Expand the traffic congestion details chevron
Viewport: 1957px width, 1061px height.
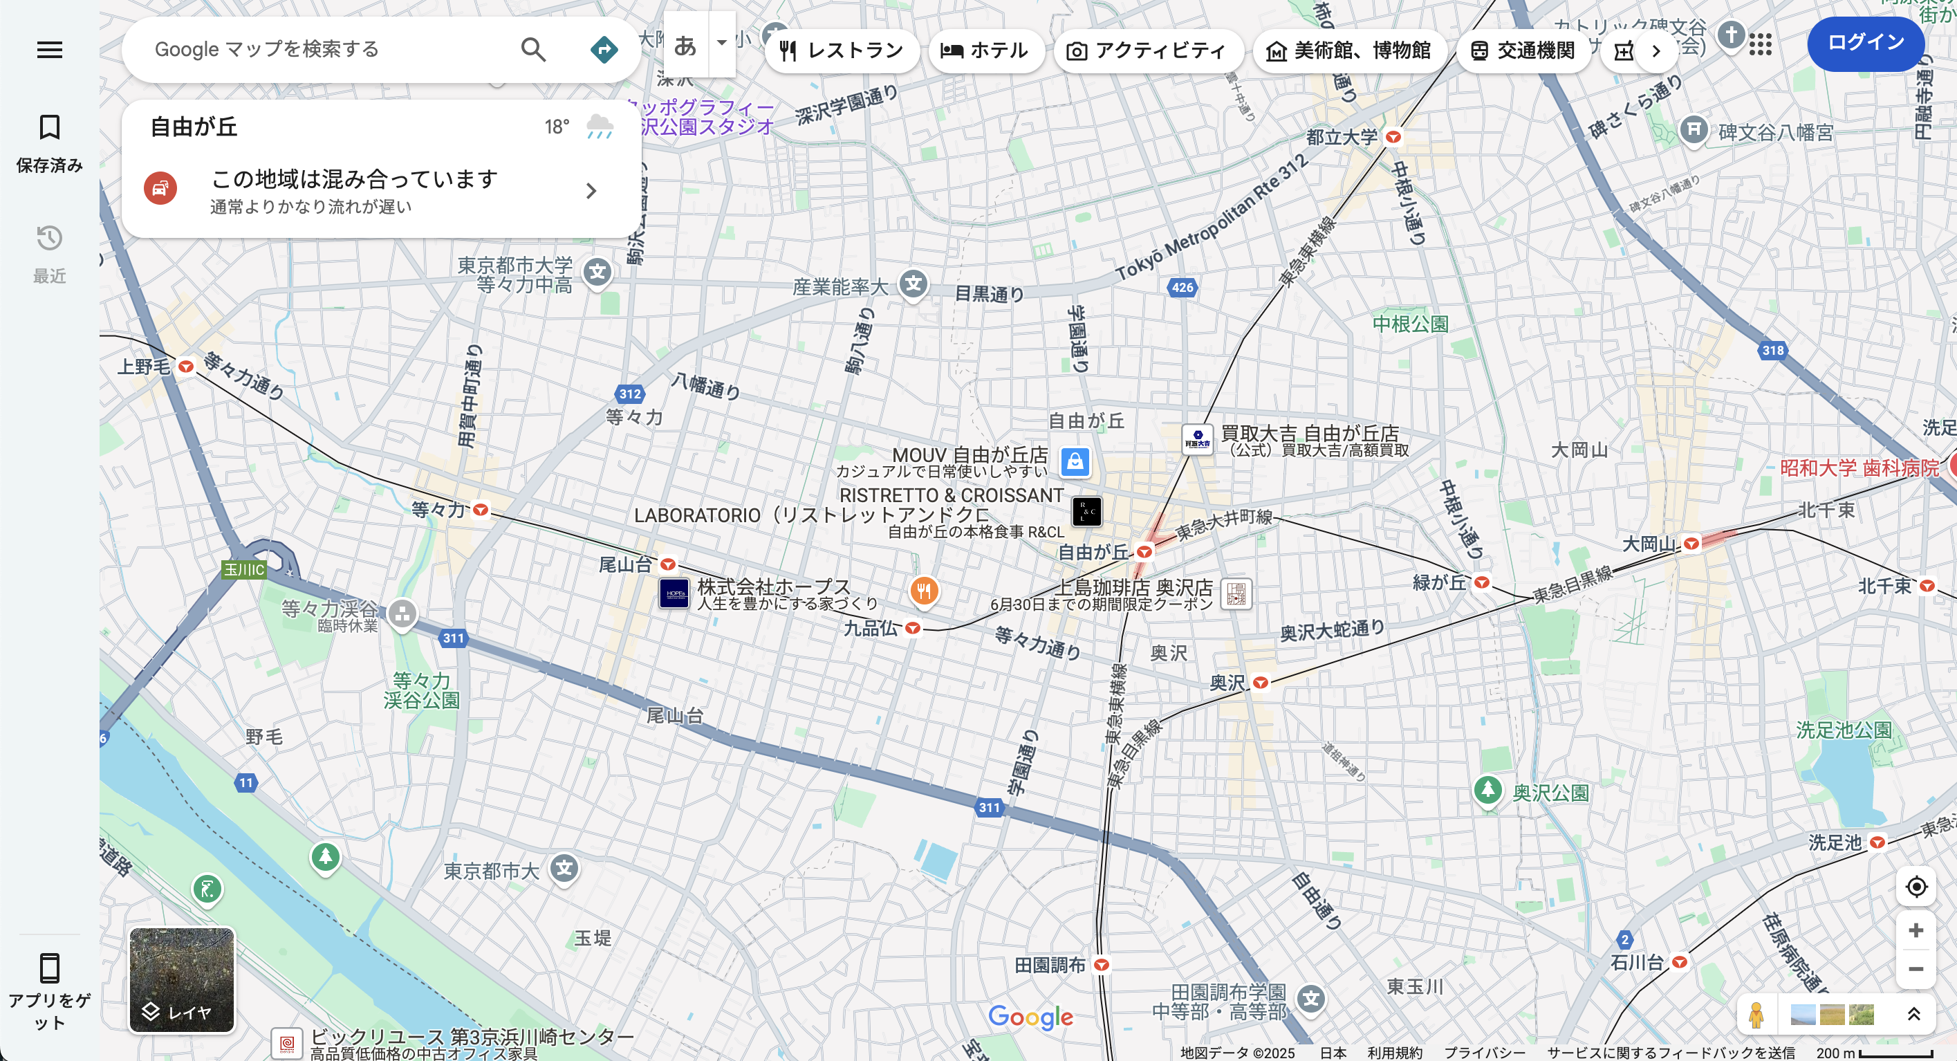[x=591, y=191]
